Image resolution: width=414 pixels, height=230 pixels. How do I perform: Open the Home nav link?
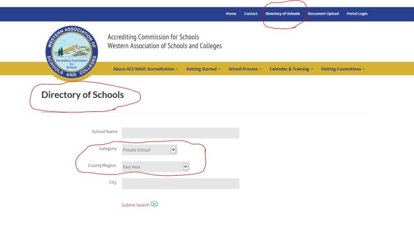coord(231,14)
